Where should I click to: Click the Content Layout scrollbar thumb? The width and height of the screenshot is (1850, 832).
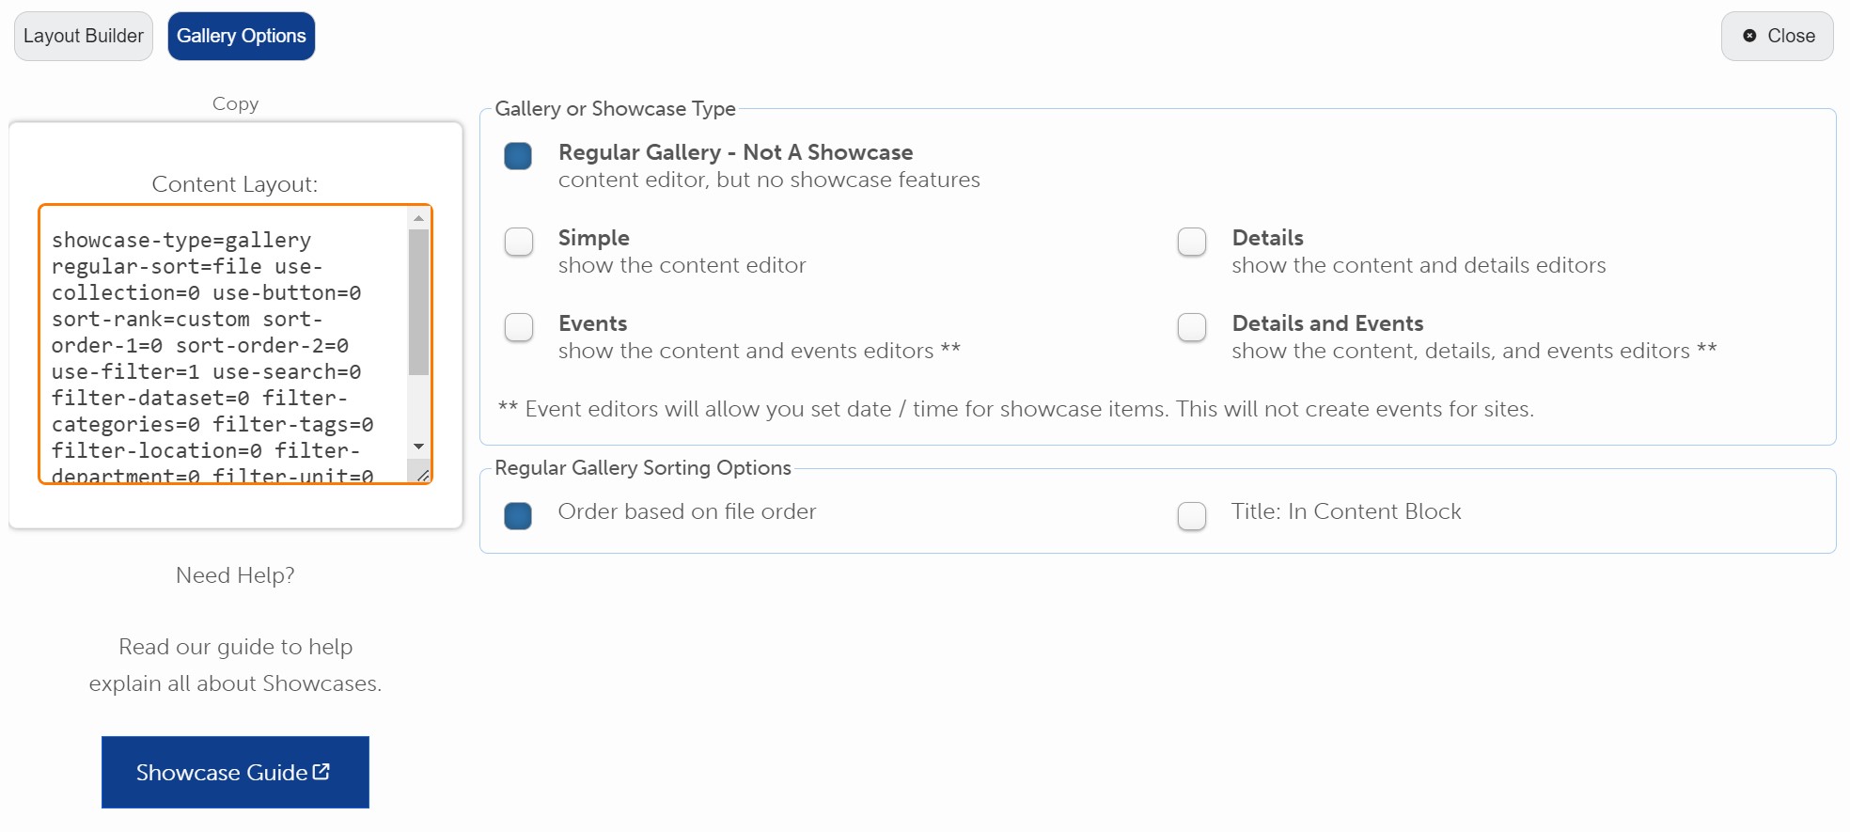coord(419,301)
